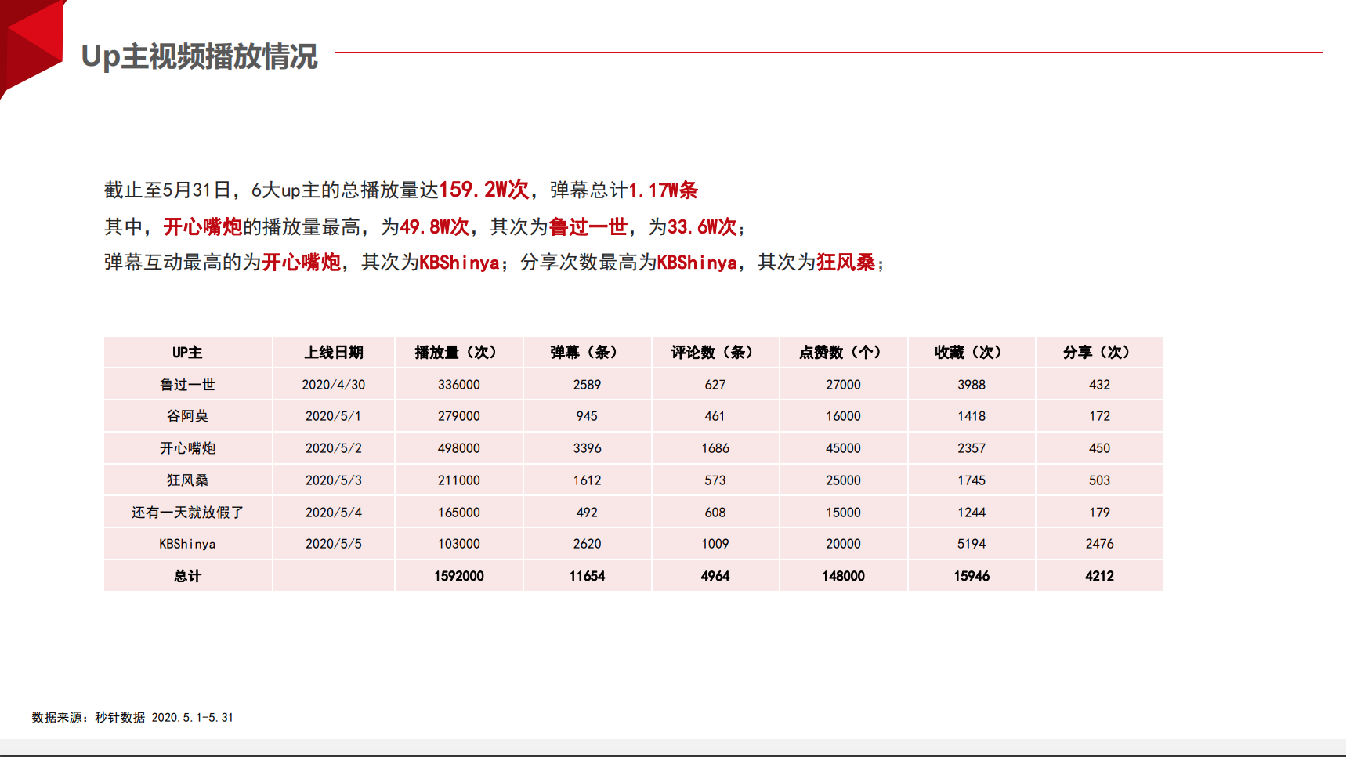Viewport: 1346px width, 757px height.
Task: Click the share count '432'
Action: click(1099, 385)
